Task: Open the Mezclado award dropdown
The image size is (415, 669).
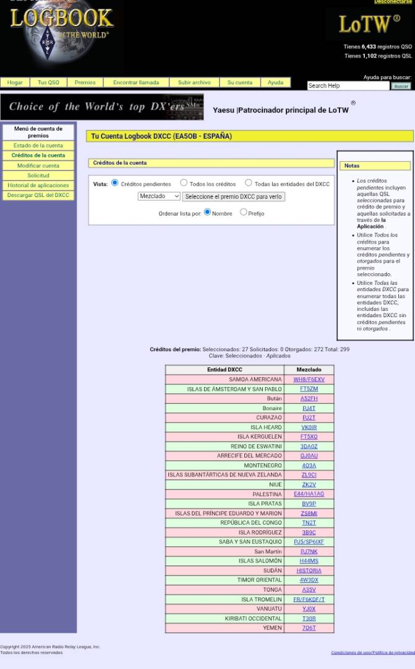Action: coord(159,196)
